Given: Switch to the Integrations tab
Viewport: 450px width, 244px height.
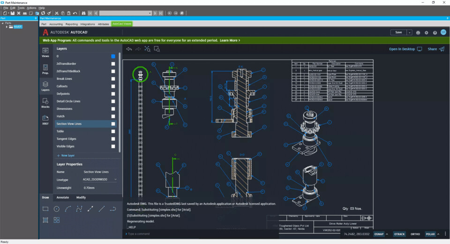Looking at the screenshot, I should (x=88, y=24).
